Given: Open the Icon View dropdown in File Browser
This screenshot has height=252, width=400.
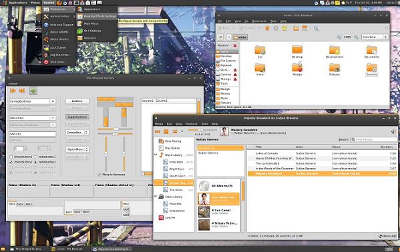Looking at the screenshot, I should click(x=375, y=37).
